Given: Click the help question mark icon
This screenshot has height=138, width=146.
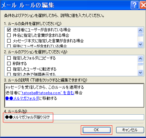Looking at the screenshot, I should [135, 5].
